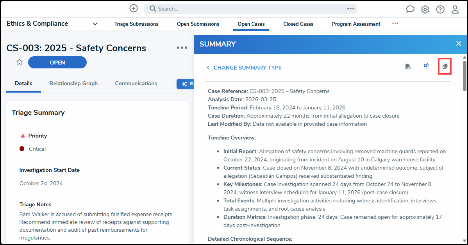Open the user profile icon

click(455, 9)
